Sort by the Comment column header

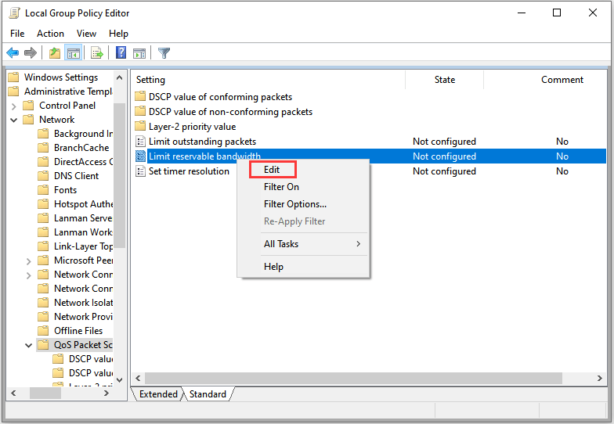(562, 80)
